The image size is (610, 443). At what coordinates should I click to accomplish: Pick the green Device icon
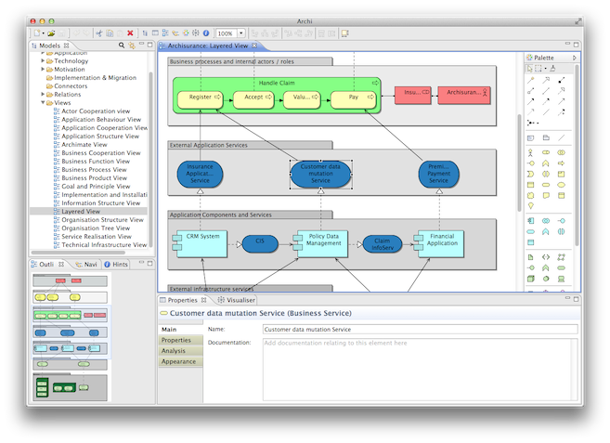(561, 279)
